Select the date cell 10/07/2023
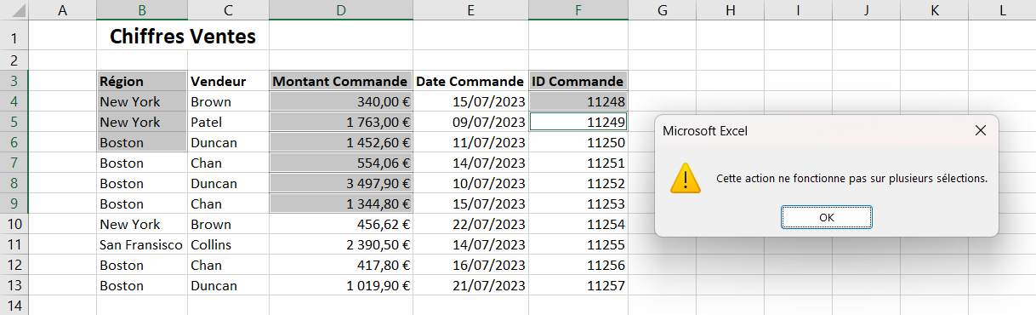This screenshot has width=1036, height=315. pos(470,183)
